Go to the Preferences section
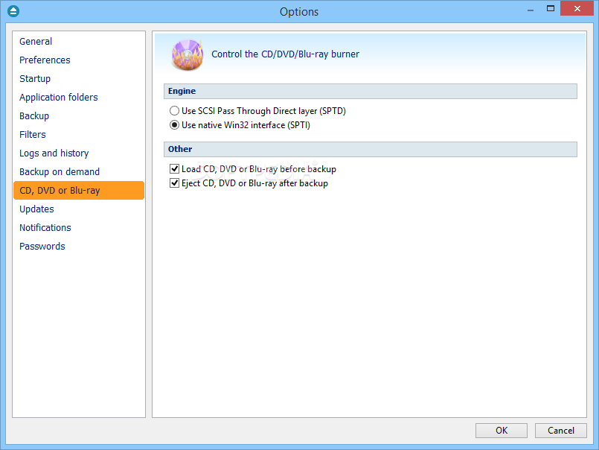 (45, 60)
